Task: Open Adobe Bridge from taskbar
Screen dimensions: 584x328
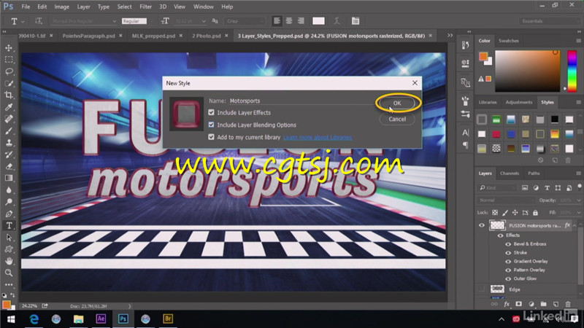Action: (x=168, y=319)
